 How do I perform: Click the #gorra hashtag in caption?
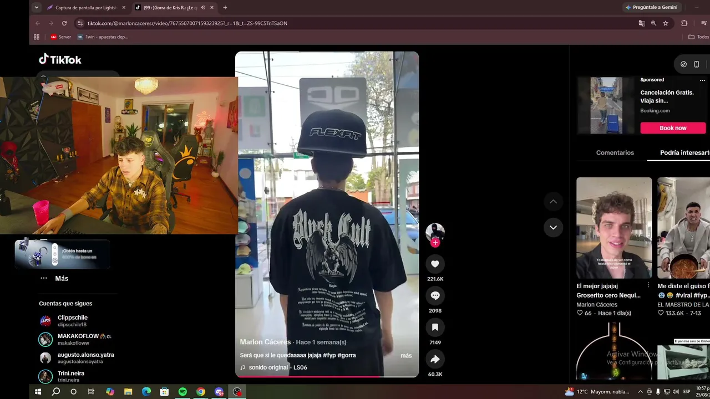point(347,355)
